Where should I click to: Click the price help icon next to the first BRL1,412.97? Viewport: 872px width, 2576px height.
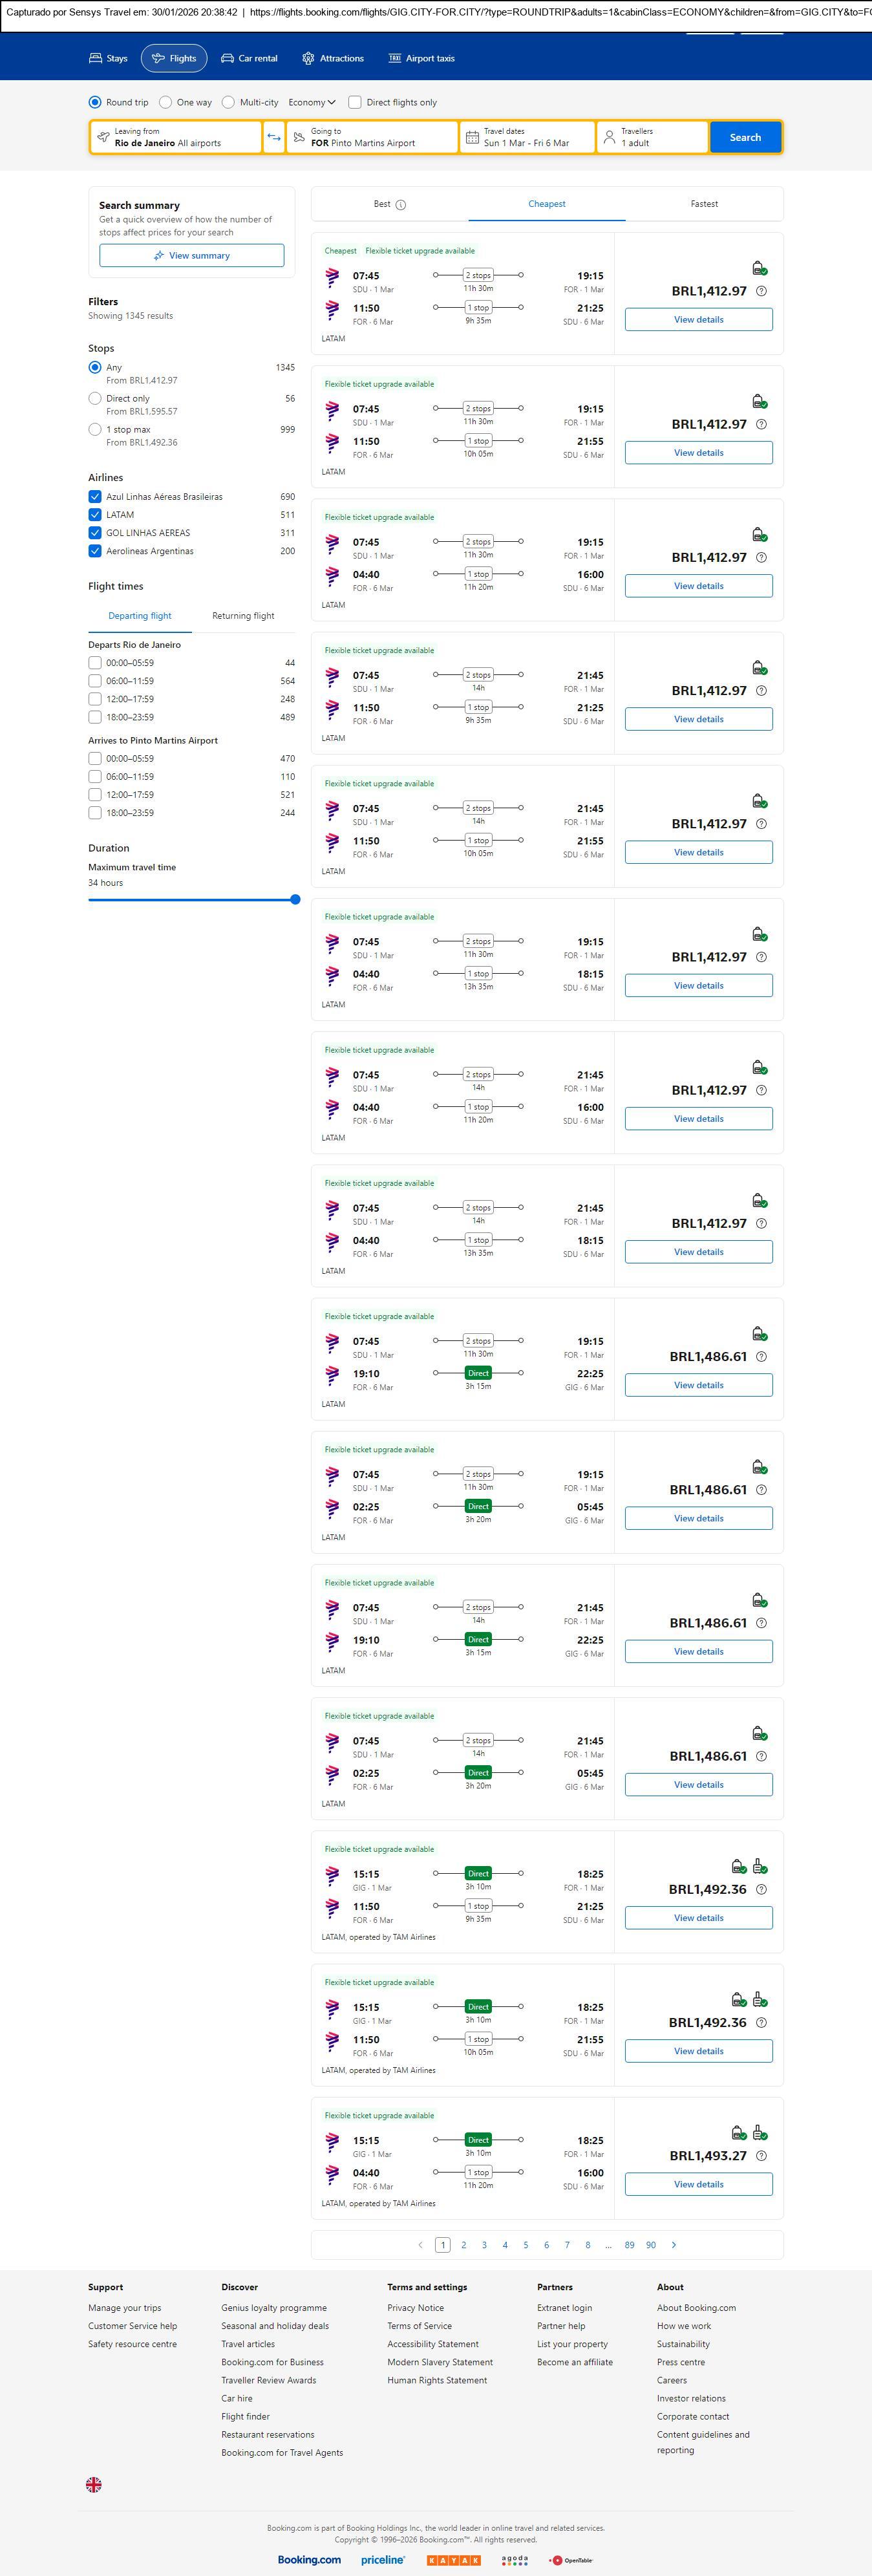[x=761, y=291]
